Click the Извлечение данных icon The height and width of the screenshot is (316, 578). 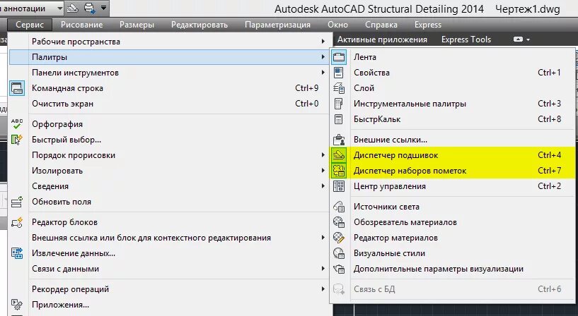17,253
